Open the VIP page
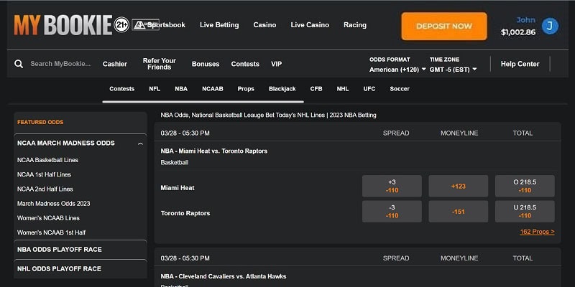This screenshot has height=287, width=575. pos(277,64)
